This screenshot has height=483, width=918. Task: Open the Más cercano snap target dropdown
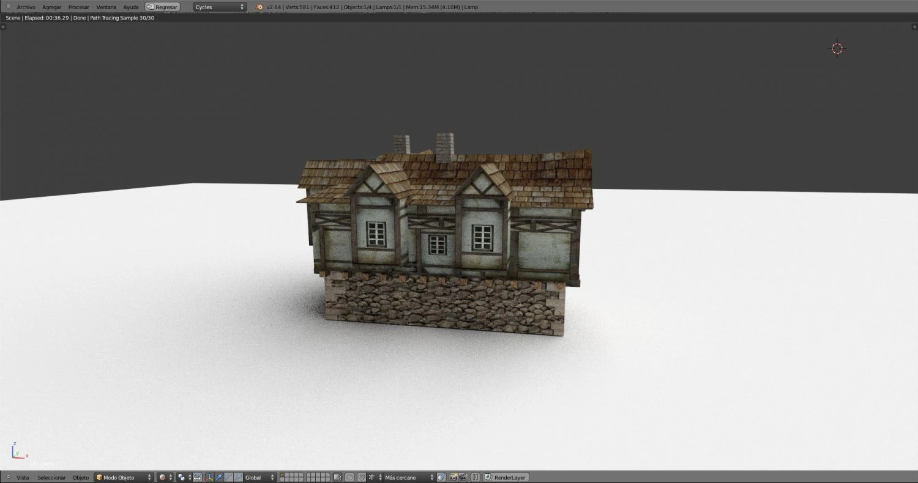coord(409,477)
